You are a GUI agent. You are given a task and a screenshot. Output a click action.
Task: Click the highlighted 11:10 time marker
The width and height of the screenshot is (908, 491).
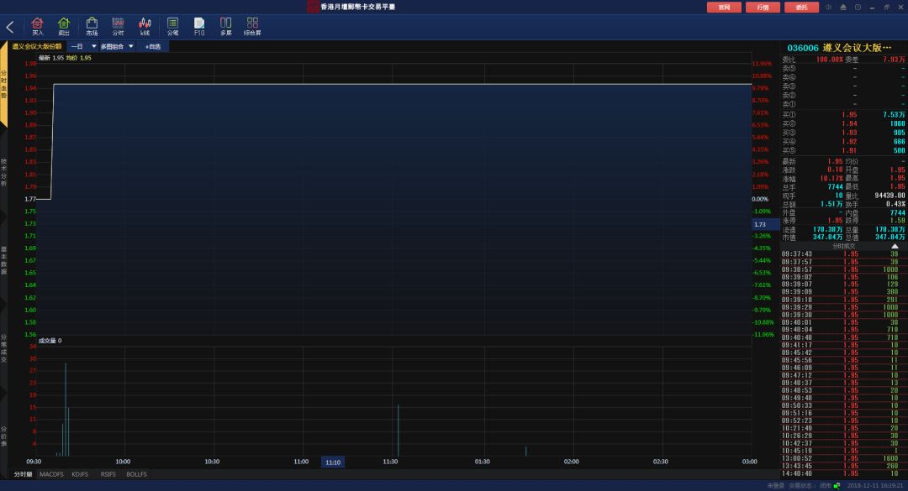coord(333,462)
